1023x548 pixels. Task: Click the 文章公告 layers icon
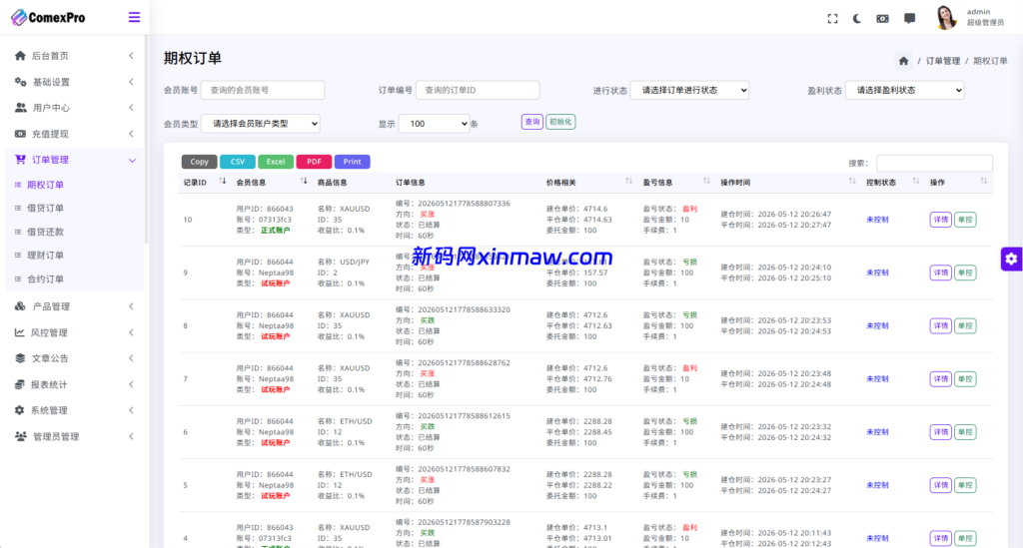tap(20, 358)
